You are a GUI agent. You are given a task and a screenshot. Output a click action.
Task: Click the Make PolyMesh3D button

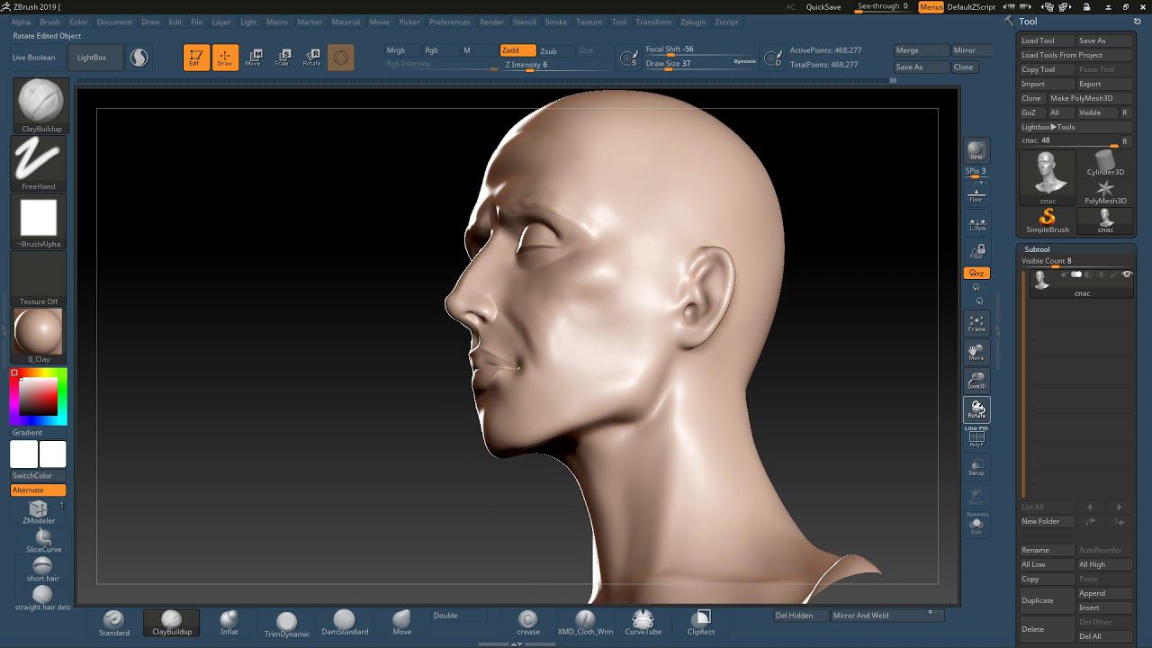point(1081,98)
